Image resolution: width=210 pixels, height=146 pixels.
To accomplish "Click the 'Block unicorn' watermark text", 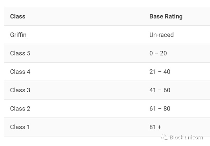I will coord(186,137).
